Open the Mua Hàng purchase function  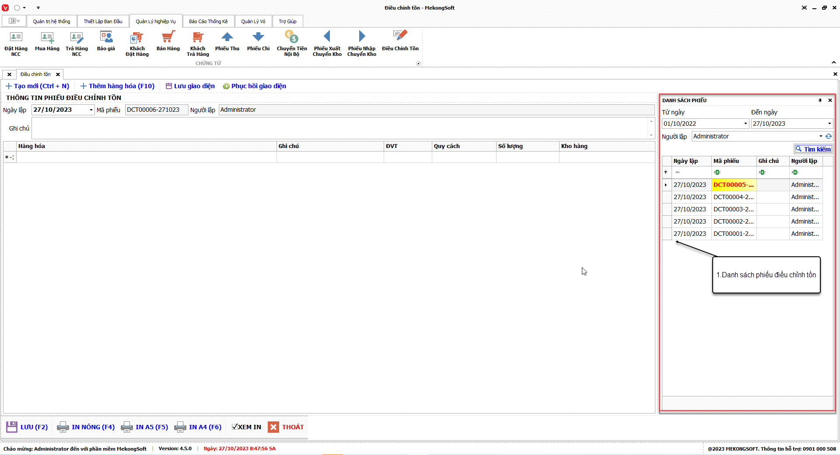[x=47, y=41]
